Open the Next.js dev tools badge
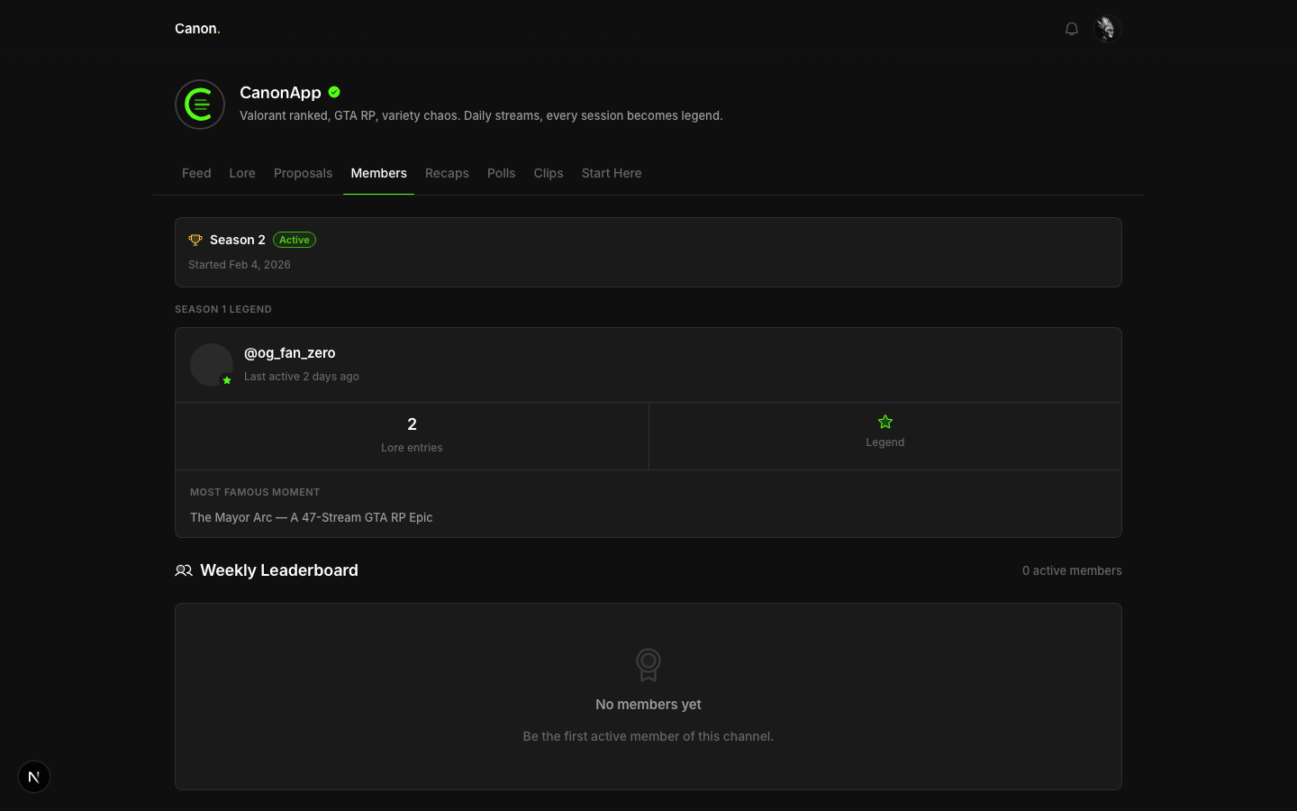 click(34, 777)
